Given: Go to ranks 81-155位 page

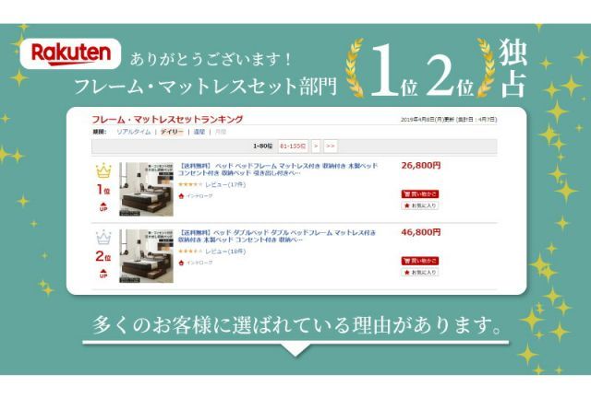Looking at the screenshot, I should click(293, 146).
